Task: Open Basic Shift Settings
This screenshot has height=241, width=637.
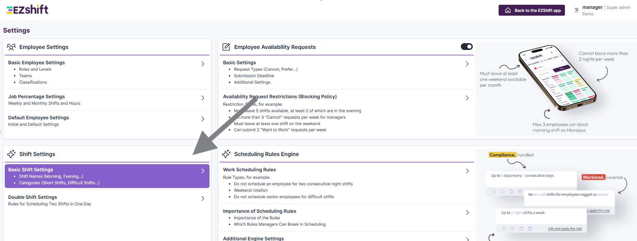Action: (x=107, y=176)
